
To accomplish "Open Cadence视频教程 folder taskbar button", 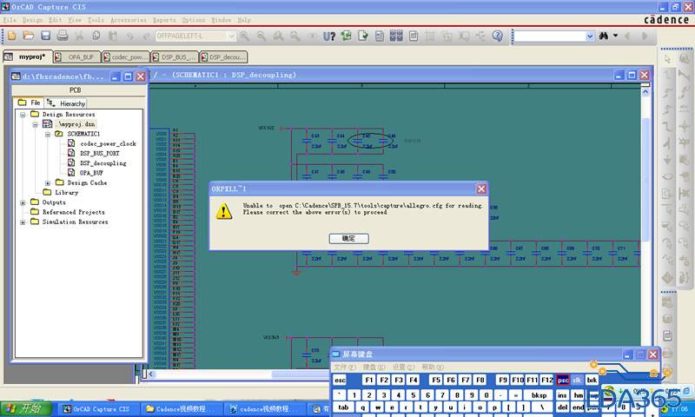I will pyautogui.click(x=181, y=408).
